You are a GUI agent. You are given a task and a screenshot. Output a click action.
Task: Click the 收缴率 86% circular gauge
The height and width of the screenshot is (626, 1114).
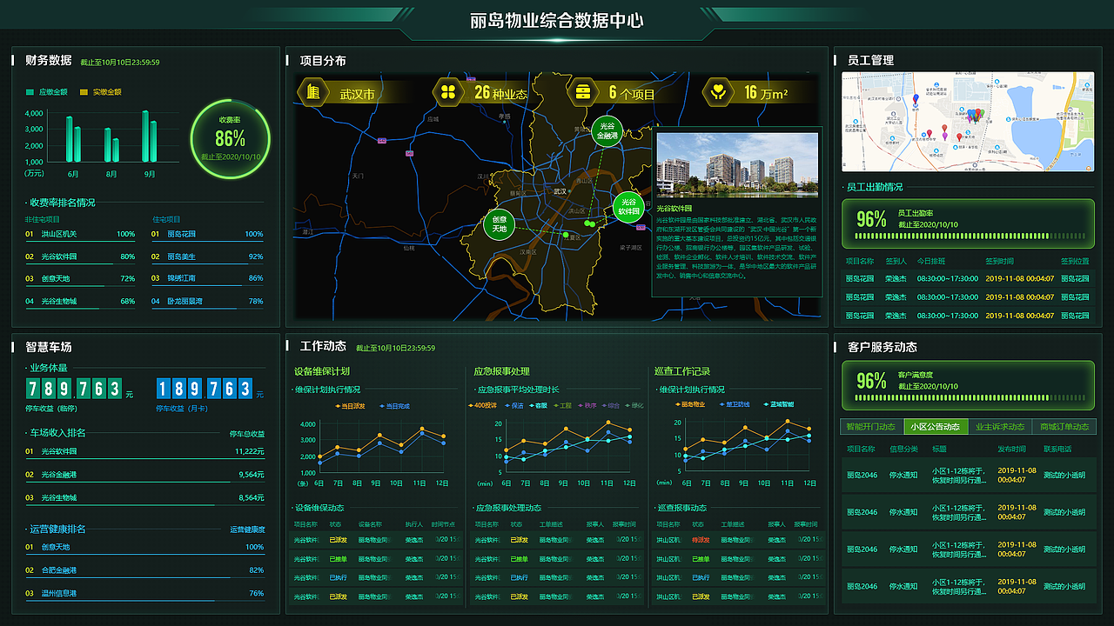pyautogui.click(x=230, y=139)
